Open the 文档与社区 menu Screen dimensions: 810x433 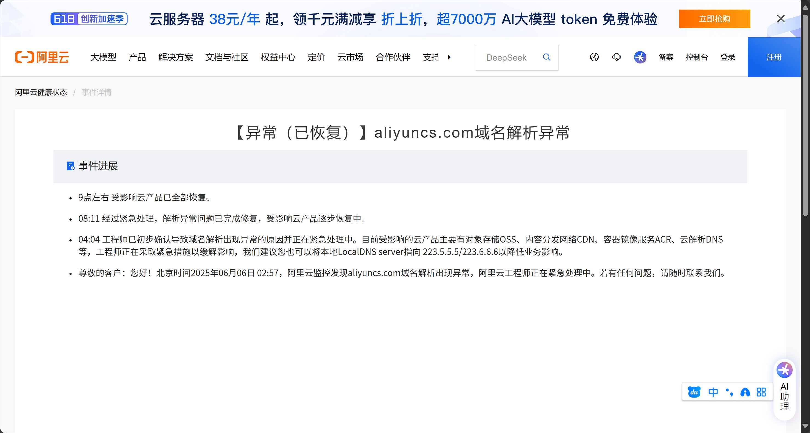[x=227, y=57]
